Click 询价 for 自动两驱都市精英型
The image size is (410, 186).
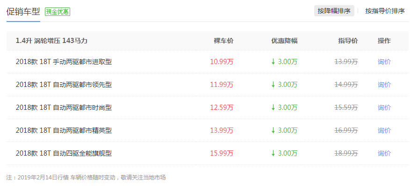coord(384,130)
